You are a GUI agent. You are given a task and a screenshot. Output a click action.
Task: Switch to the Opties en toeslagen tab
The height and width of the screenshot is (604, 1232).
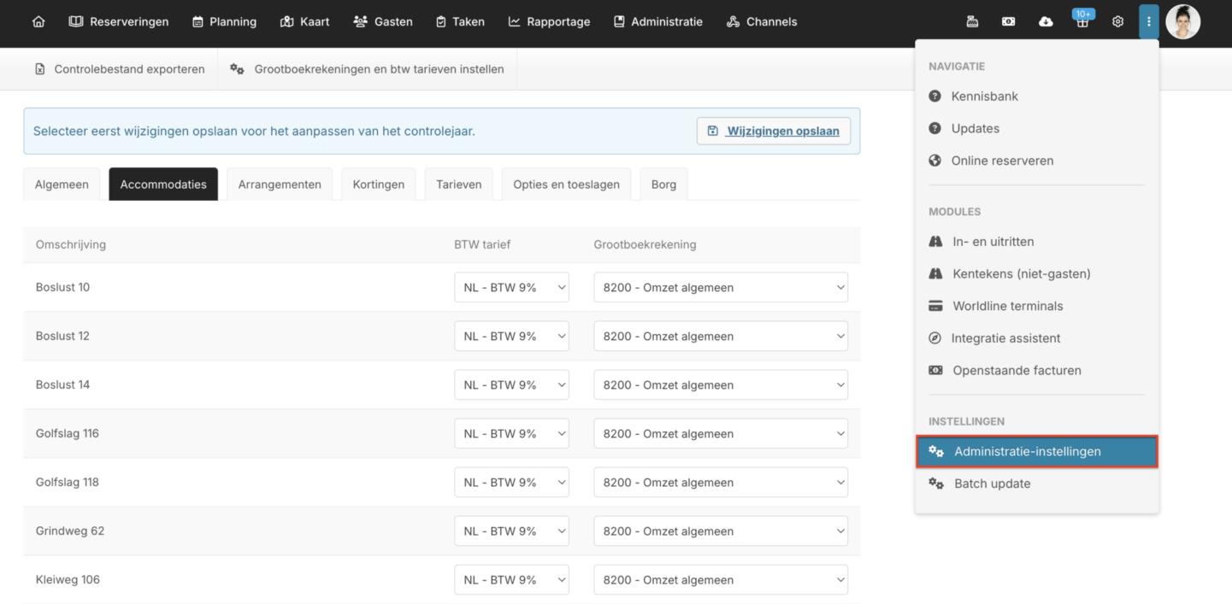[566, 185]
